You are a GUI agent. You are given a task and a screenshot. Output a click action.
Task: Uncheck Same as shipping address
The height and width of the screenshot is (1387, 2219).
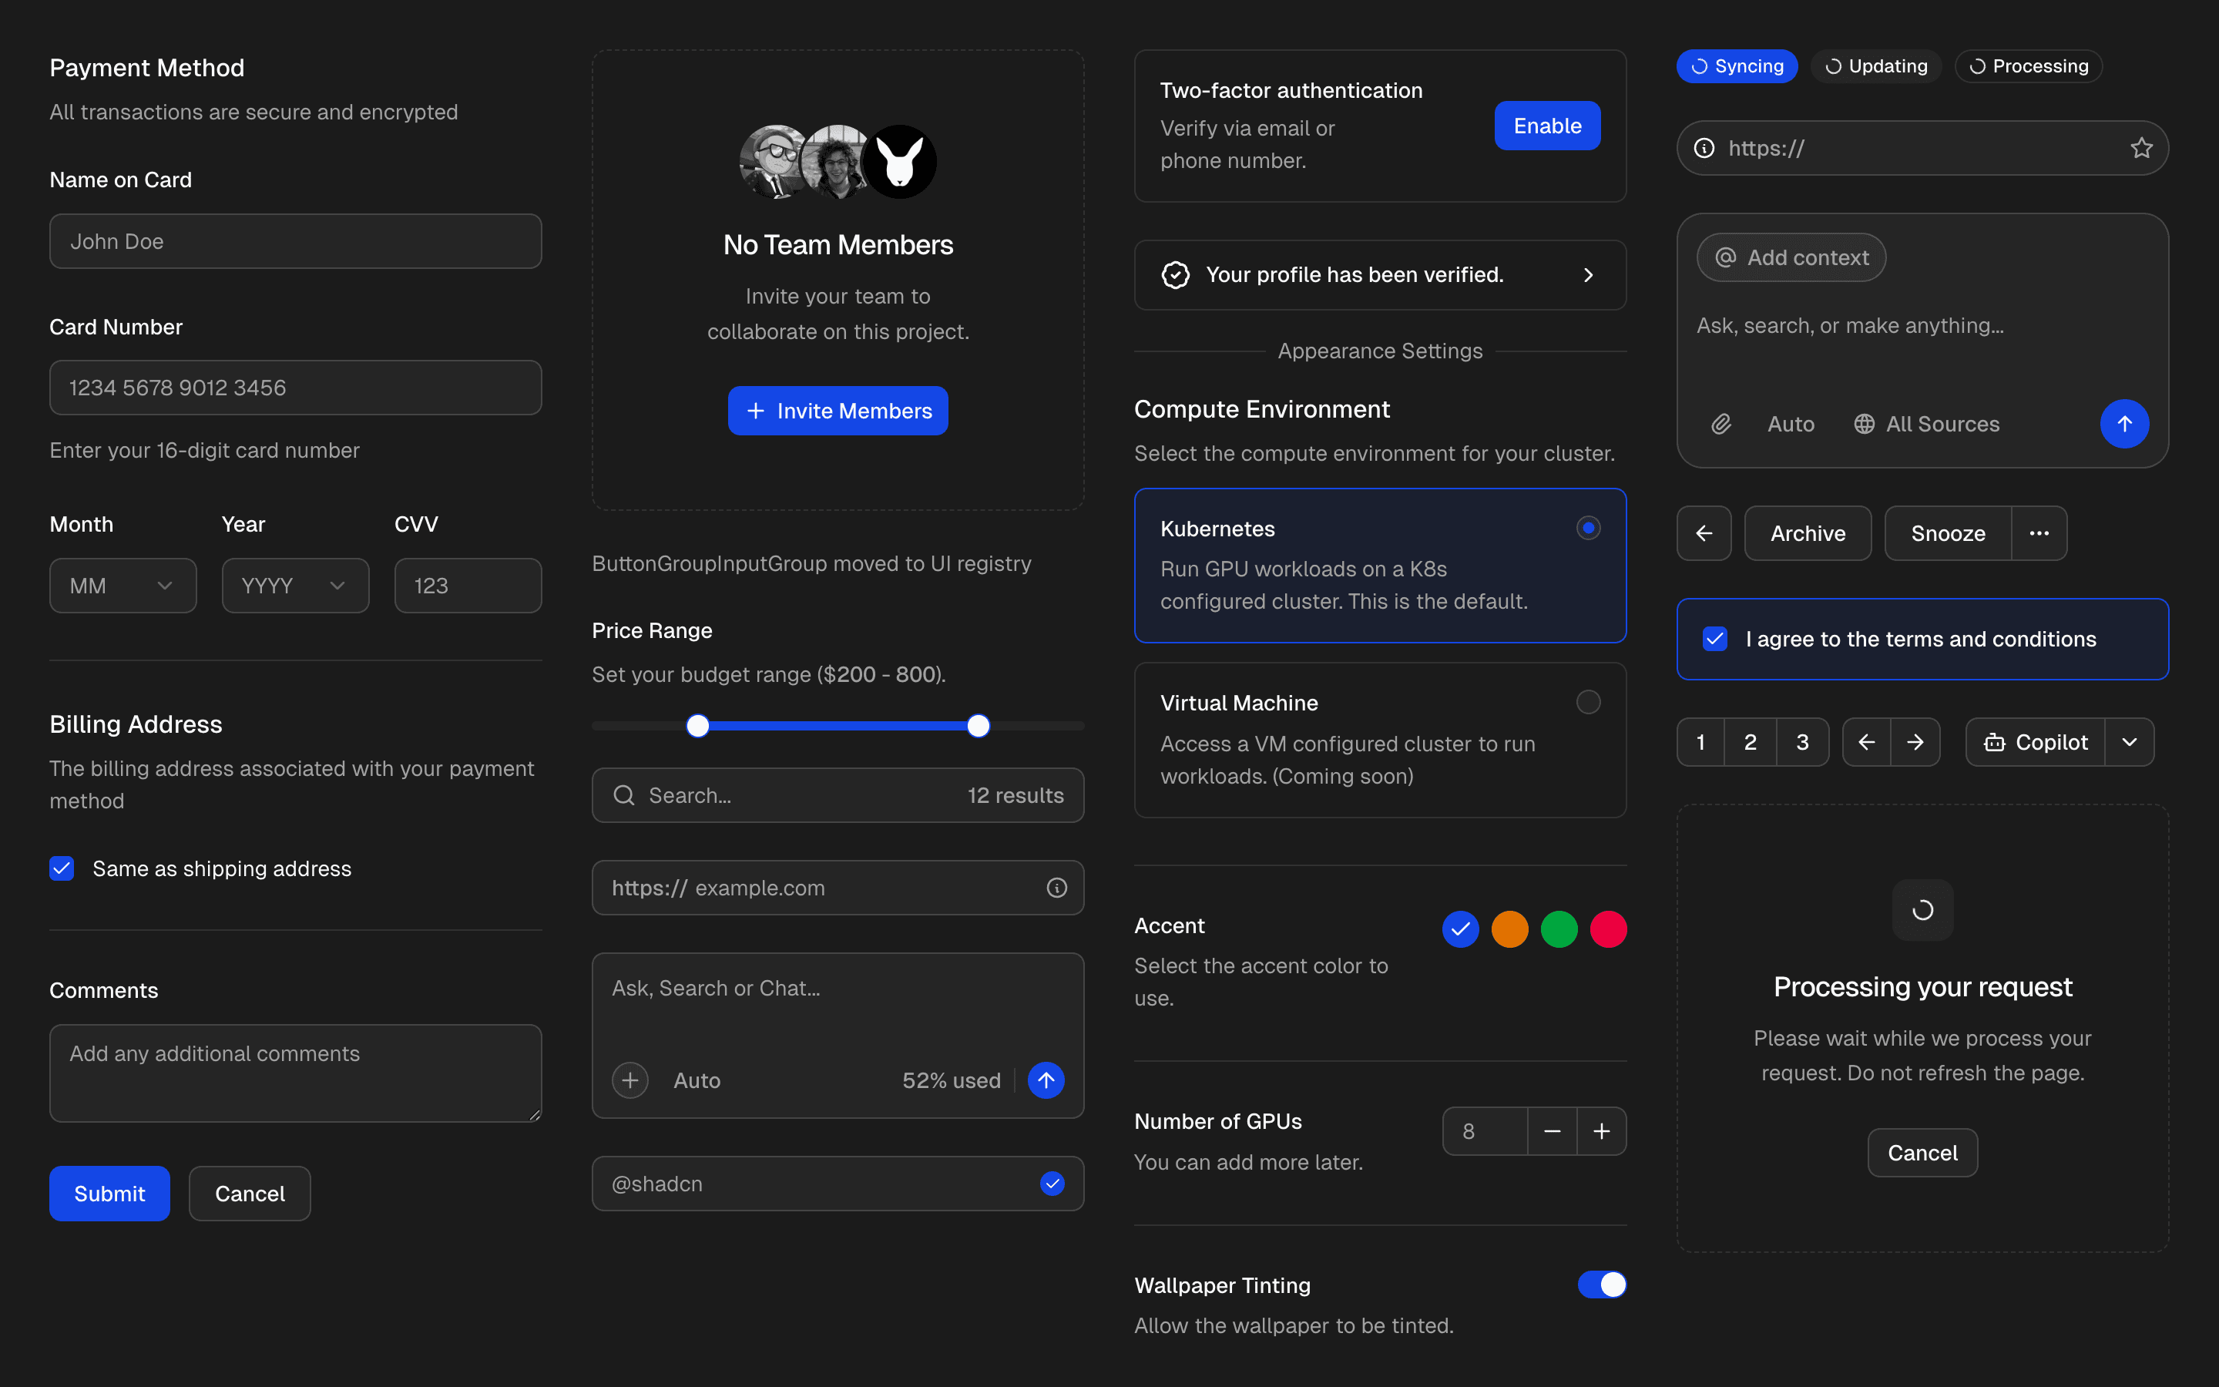point(62,868)
